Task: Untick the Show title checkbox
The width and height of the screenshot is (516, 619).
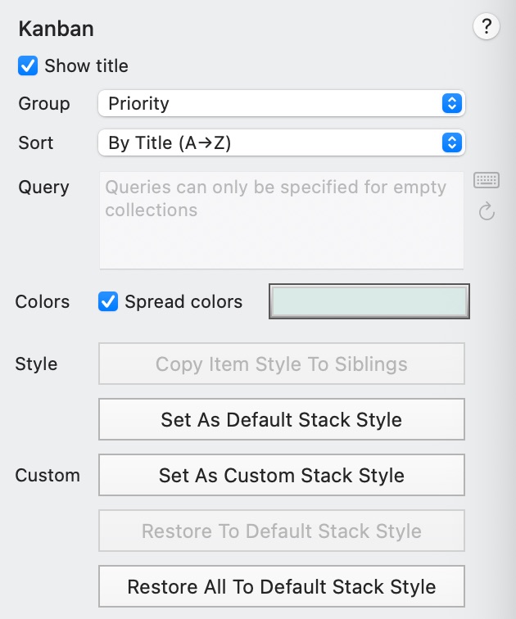Action: pos(28,66)
